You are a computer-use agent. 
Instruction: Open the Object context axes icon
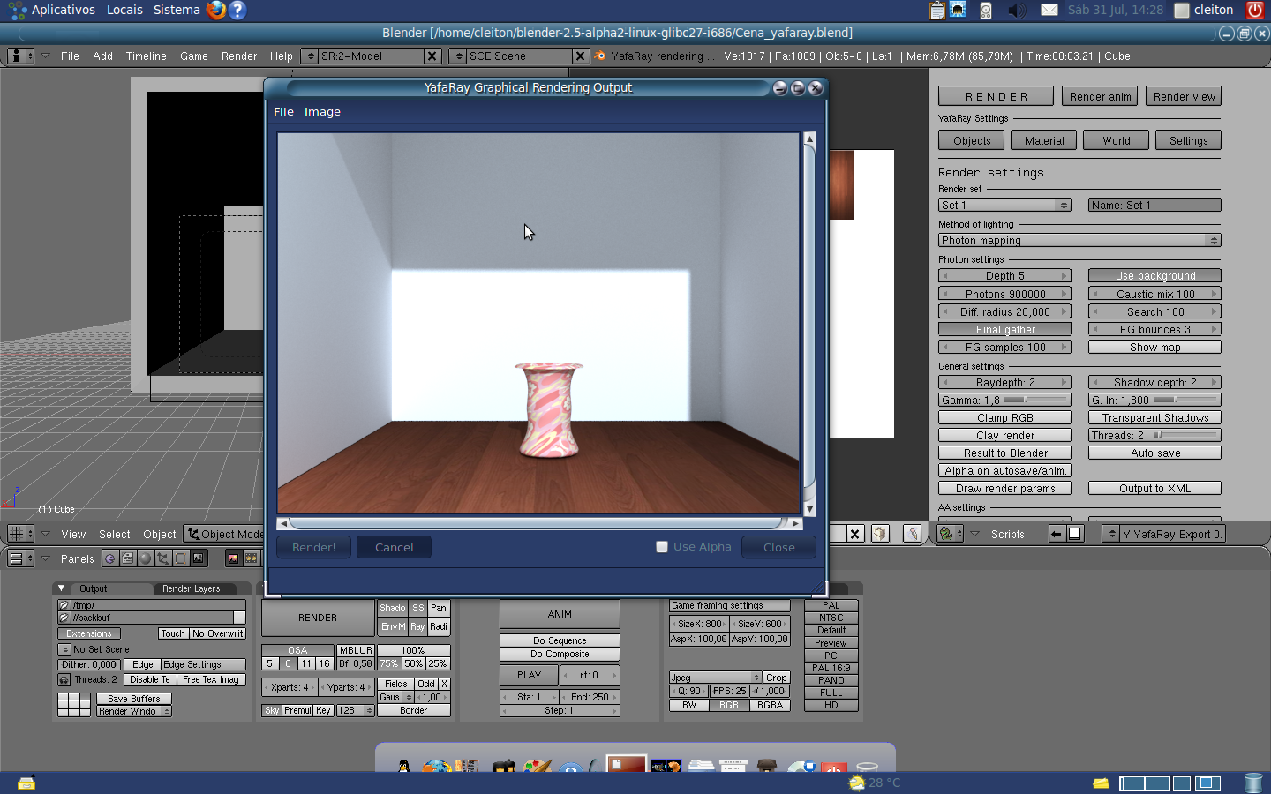pos(163,558)
